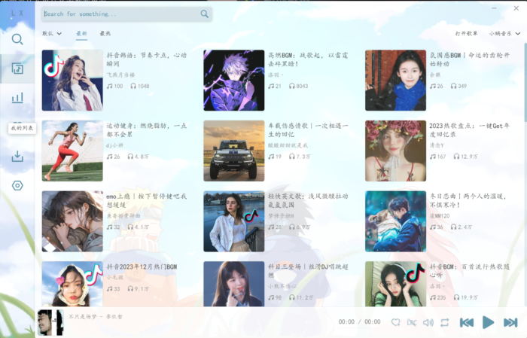Open settings via hexagon sidebar icon
This screenshot has height=338, width=527.
click(x=17, y=186)
